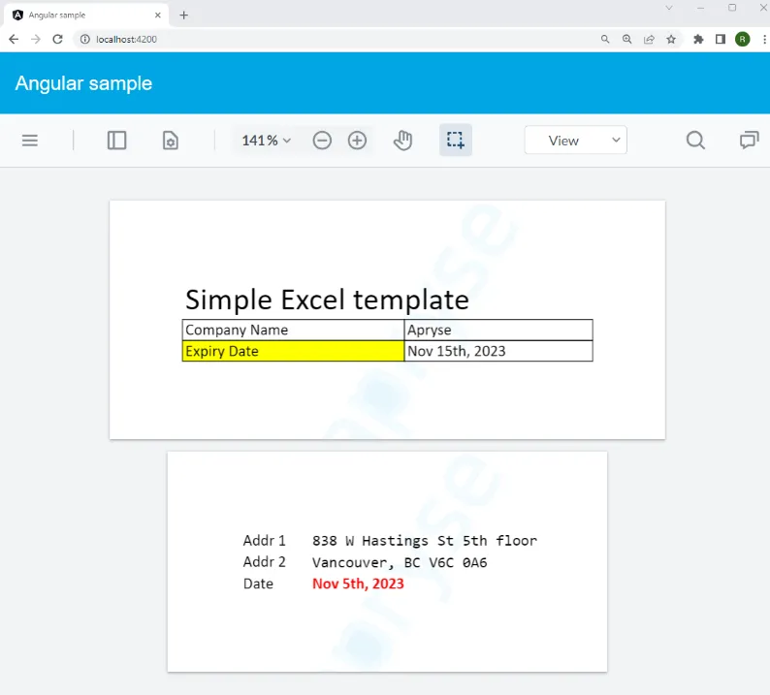Click the Angular sample header title

[x=83, y=83]
